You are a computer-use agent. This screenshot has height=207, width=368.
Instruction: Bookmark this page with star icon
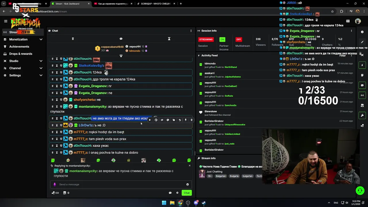click(x=332, y=11)
